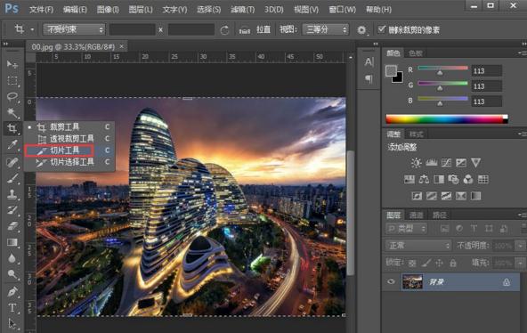Add Photo Filter adjustment
Image resolution: width=527 pixels, height=333 pixels.
pos(453,180)
